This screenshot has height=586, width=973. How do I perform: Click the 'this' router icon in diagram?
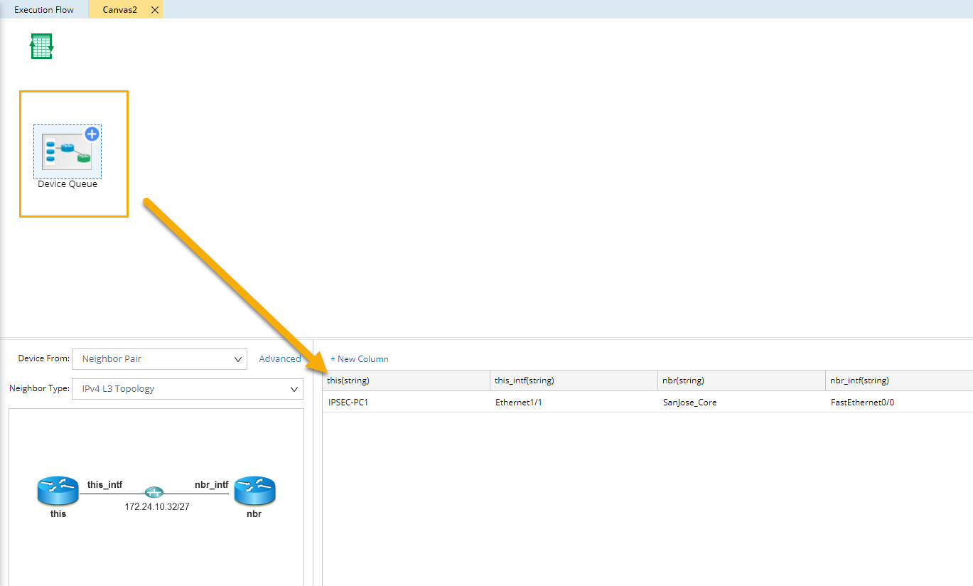(x=58, y=491)
